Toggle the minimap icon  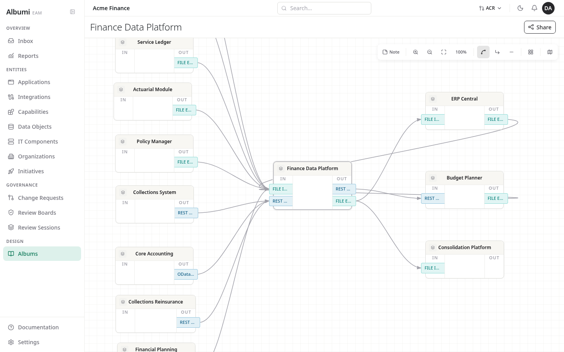[x=550, y=52]
